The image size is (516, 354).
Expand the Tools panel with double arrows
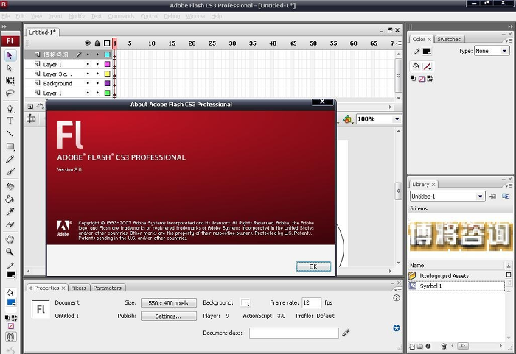coord(4,26)
